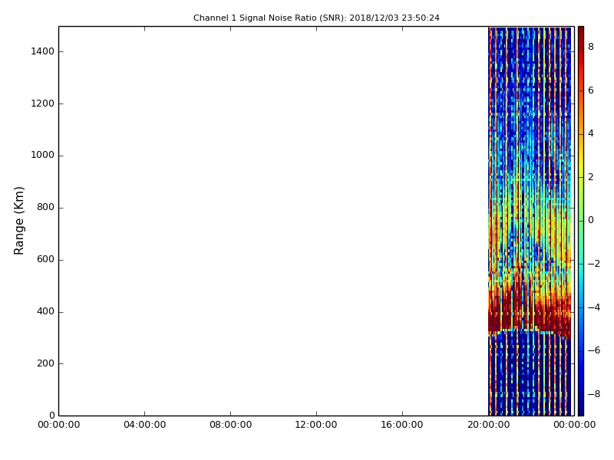Click the colorbar value 4 label
The image size is (614, 460).
pos(591,133)
